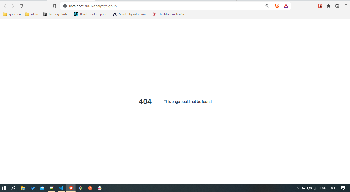Click the red bee extension icon
The width and height of the screenshot is (350, 192).
[x=320, y=6]
